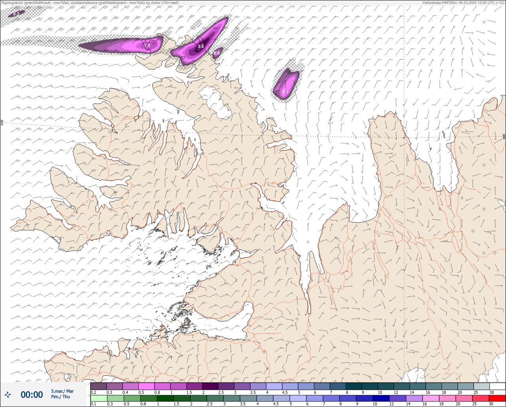Select the white swatch labeled 30 in upper legend
The width and height of the screenshot is (506, 407).
pyautogui.click(x=497, y=386)
